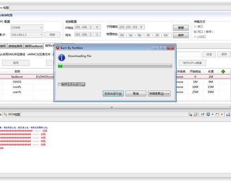Click the 物理地址 MAC address field
The width and height of the screenshot is (231, 182).
pyautogui.click(x=145, y=35)
